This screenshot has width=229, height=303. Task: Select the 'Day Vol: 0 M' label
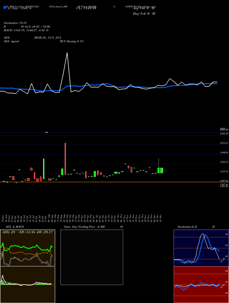point(144,13)
